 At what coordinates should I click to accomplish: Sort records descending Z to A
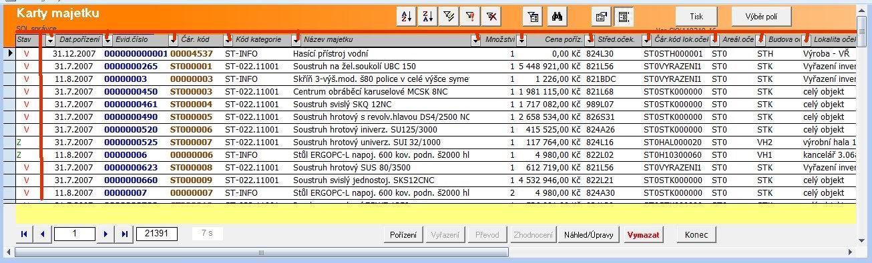[x=428, y=17]
